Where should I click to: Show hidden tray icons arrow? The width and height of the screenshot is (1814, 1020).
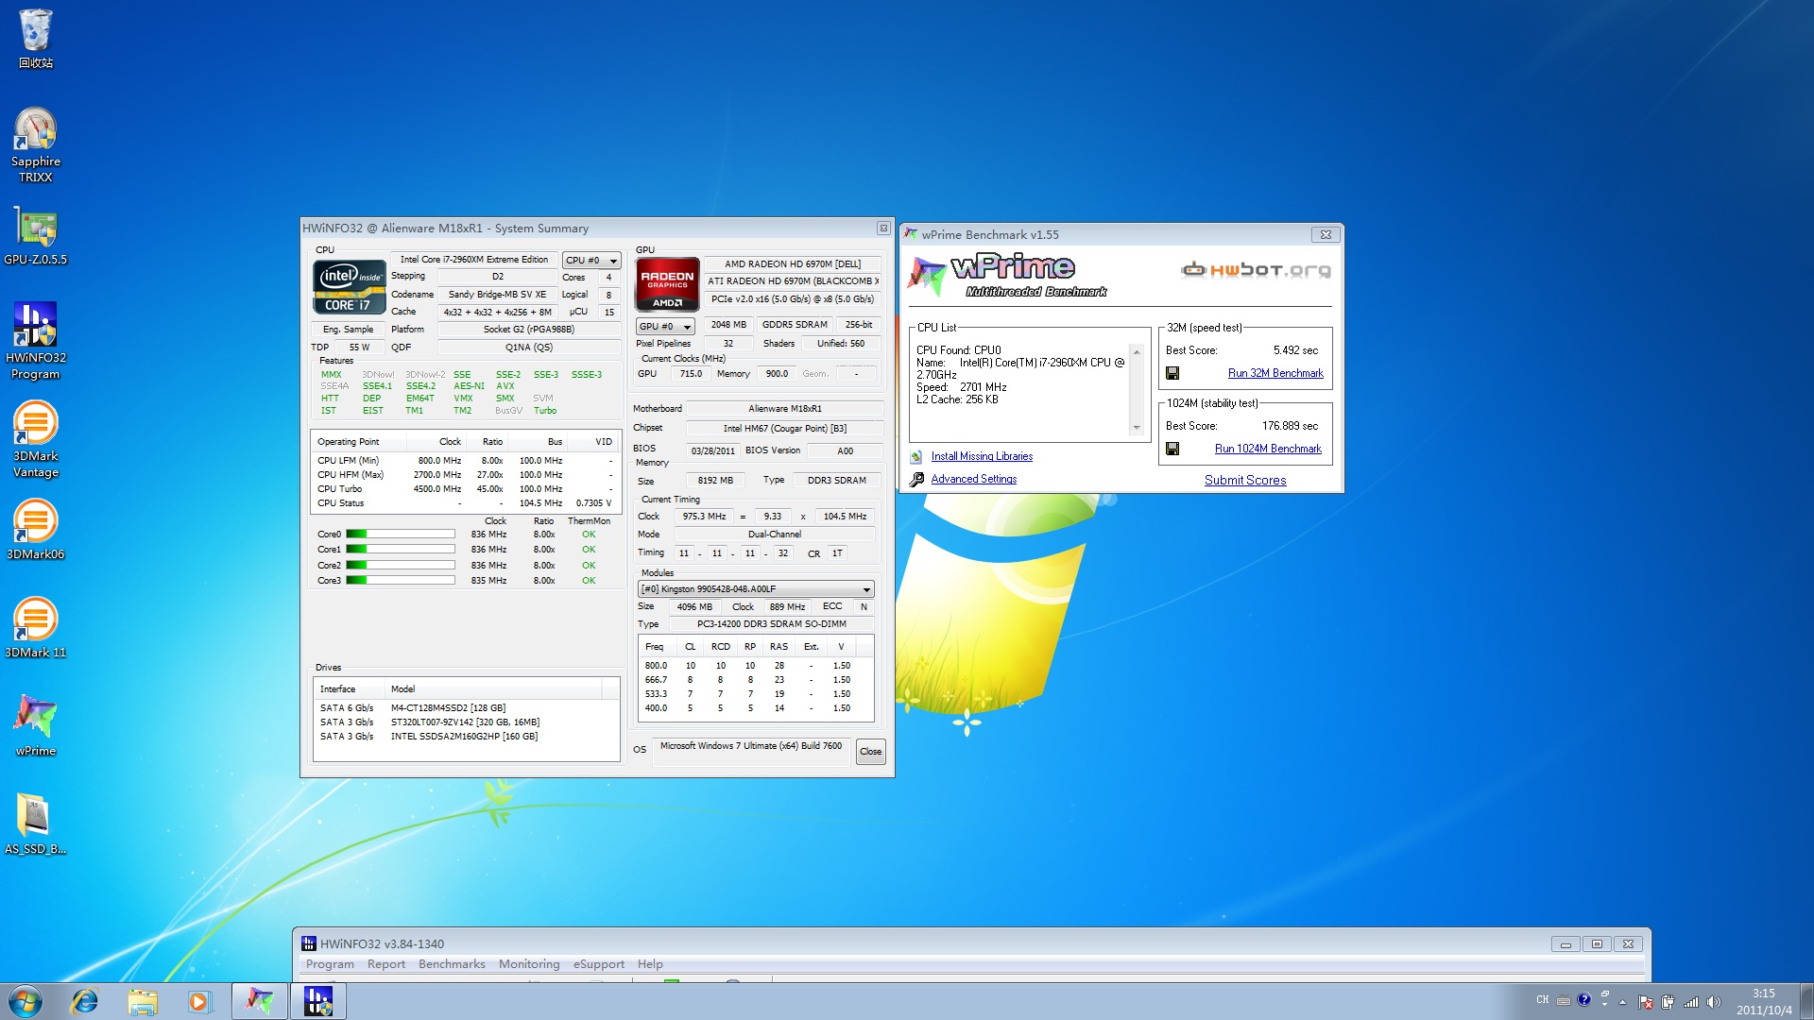pos(1623,1002)
